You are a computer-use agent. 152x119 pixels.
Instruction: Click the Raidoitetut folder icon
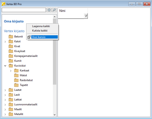click(16, 80)
